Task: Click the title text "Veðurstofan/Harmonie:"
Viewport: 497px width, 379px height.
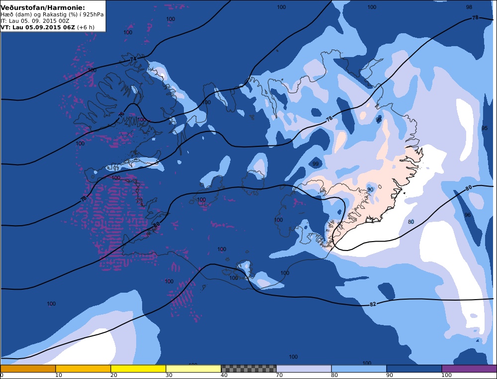Action: [x=43, y=7]
